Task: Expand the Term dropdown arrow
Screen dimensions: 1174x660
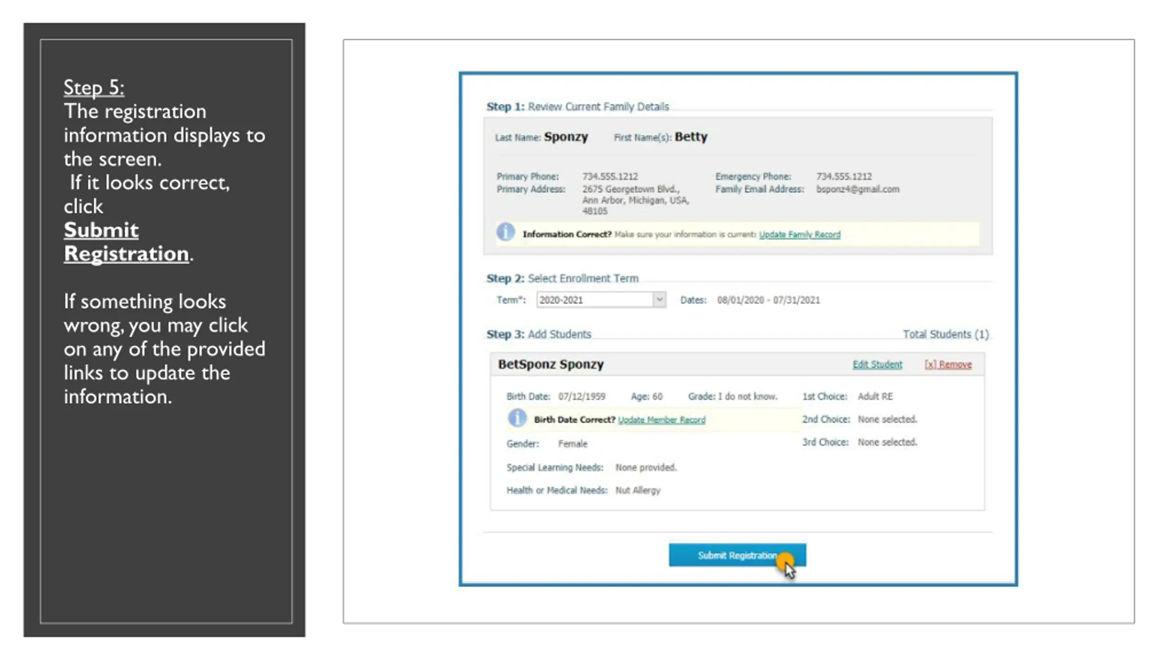Action: coord(659,300)
